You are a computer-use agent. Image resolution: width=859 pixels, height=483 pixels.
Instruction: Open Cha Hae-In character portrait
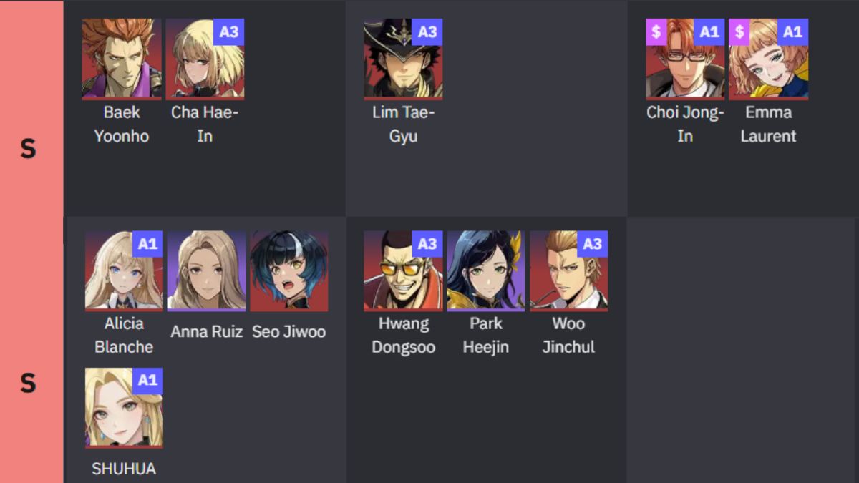tap(205, 59)
